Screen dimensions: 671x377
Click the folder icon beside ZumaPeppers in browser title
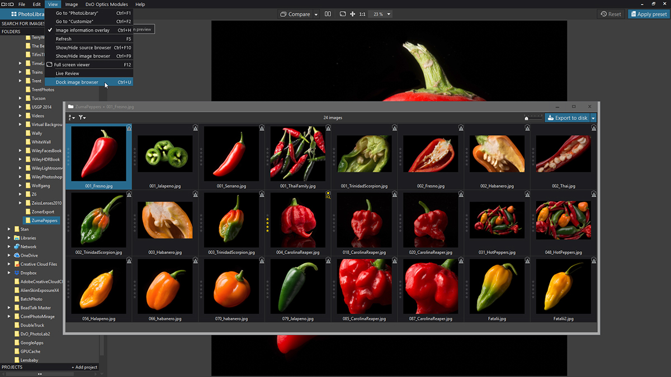tap(71, 106)
